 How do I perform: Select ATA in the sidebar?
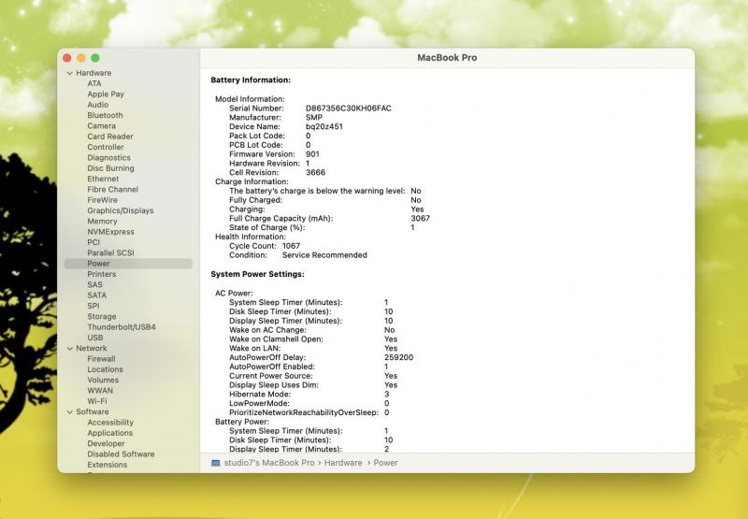click(x=94, y=83)
